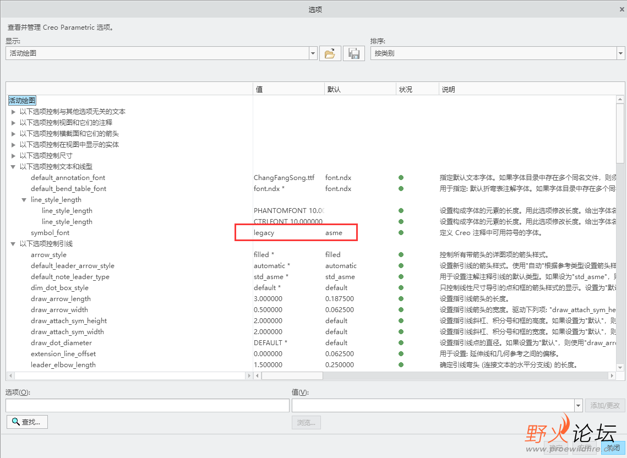Select the draw_attach_sym_width option
Screen dimensions: 627x458
[67, 332]
